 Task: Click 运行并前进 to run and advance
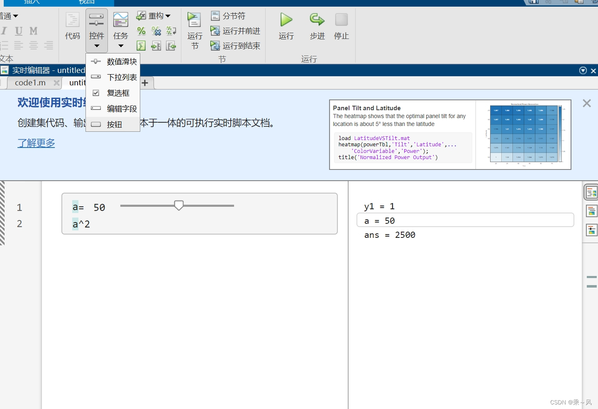(235, 31)
